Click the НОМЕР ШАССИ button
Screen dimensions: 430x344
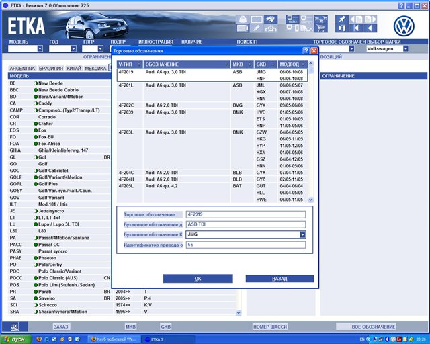click(270, 327)
